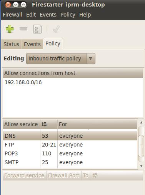This screenshot has height=195, width=145.
Task: Open the Events menu
Action: [48, 15]
